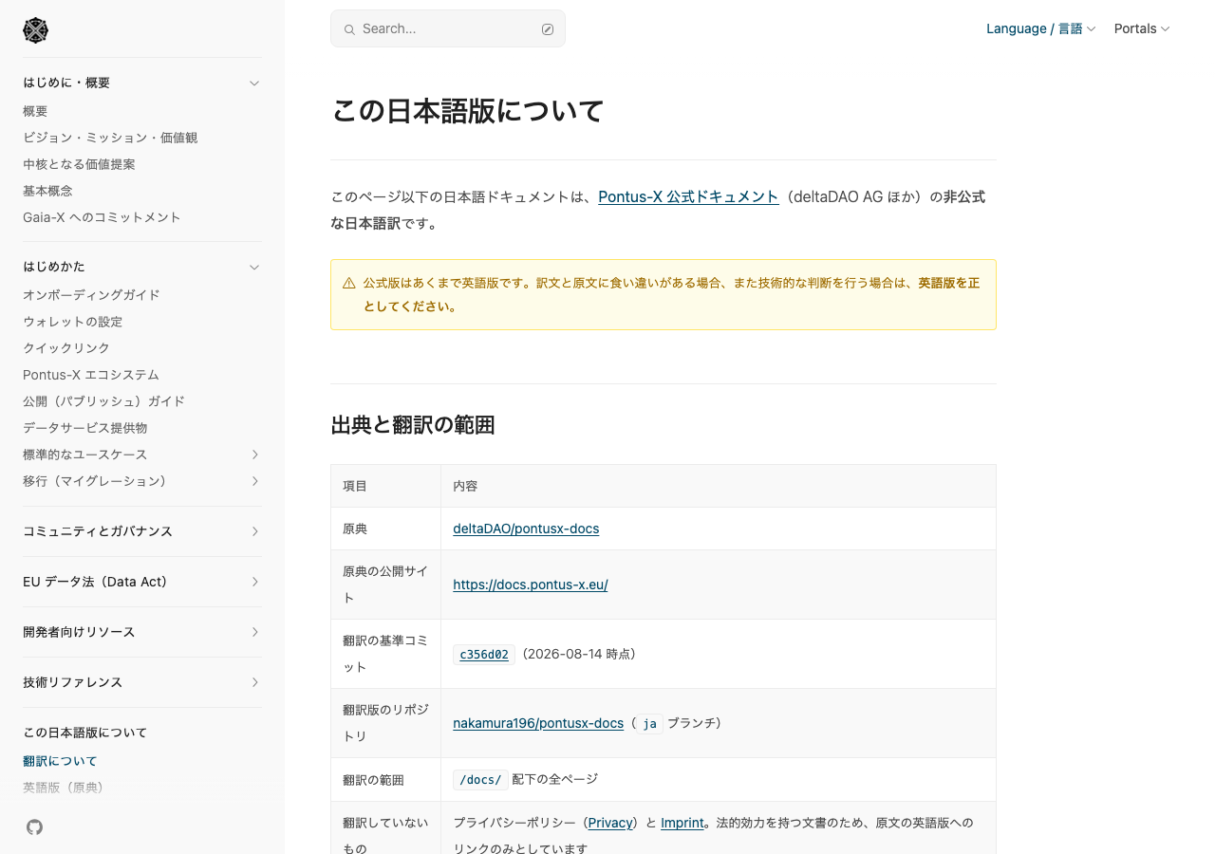
Task: Click table cell 翻訳の基準コミット
Action: (385, 654)
